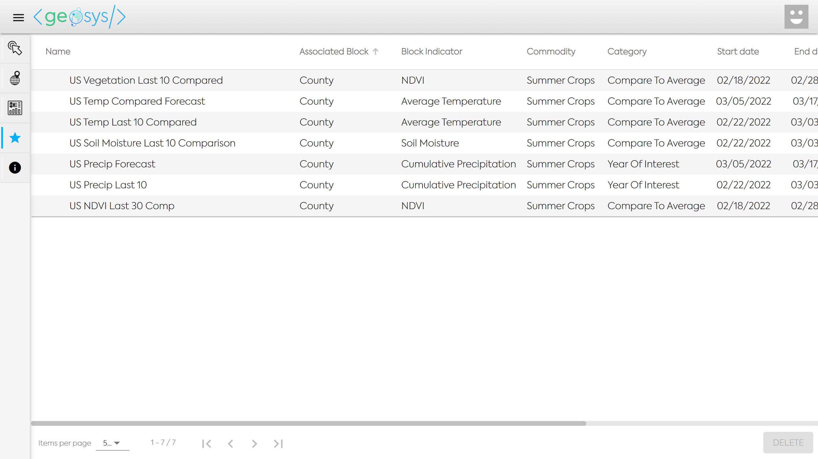Image resolution: width=818 pixels, height=459 pixels.
Task: Go to the first page
Action: (x=206, y=443)
